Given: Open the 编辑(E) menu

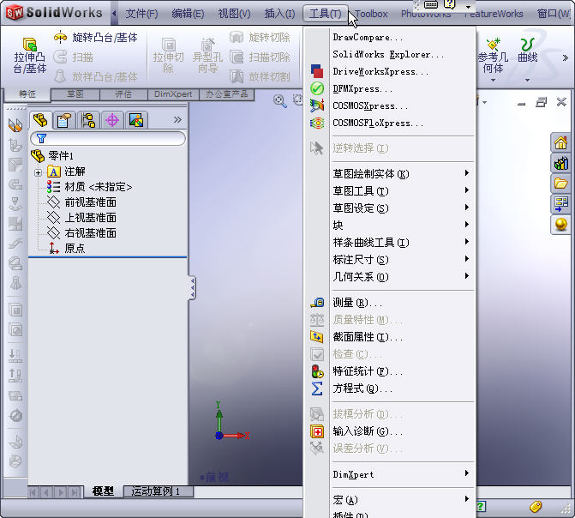Looking at the screenshot, I should (188, 14).
